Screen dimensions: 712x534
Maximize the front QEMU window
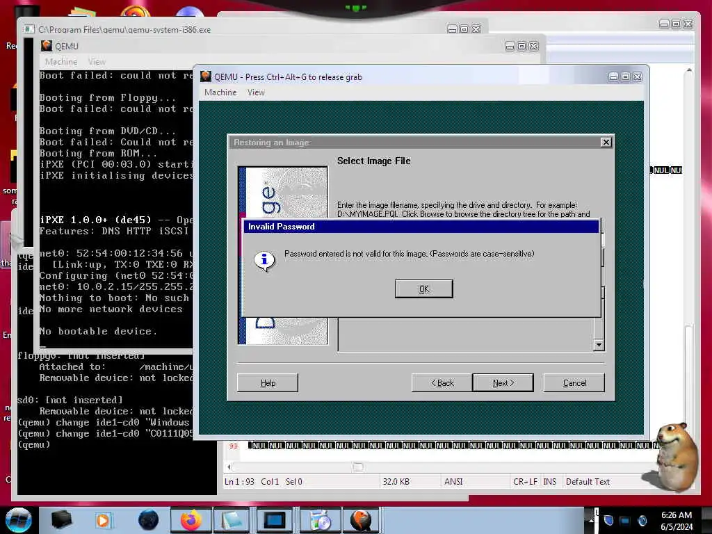(x=625, y=76)
